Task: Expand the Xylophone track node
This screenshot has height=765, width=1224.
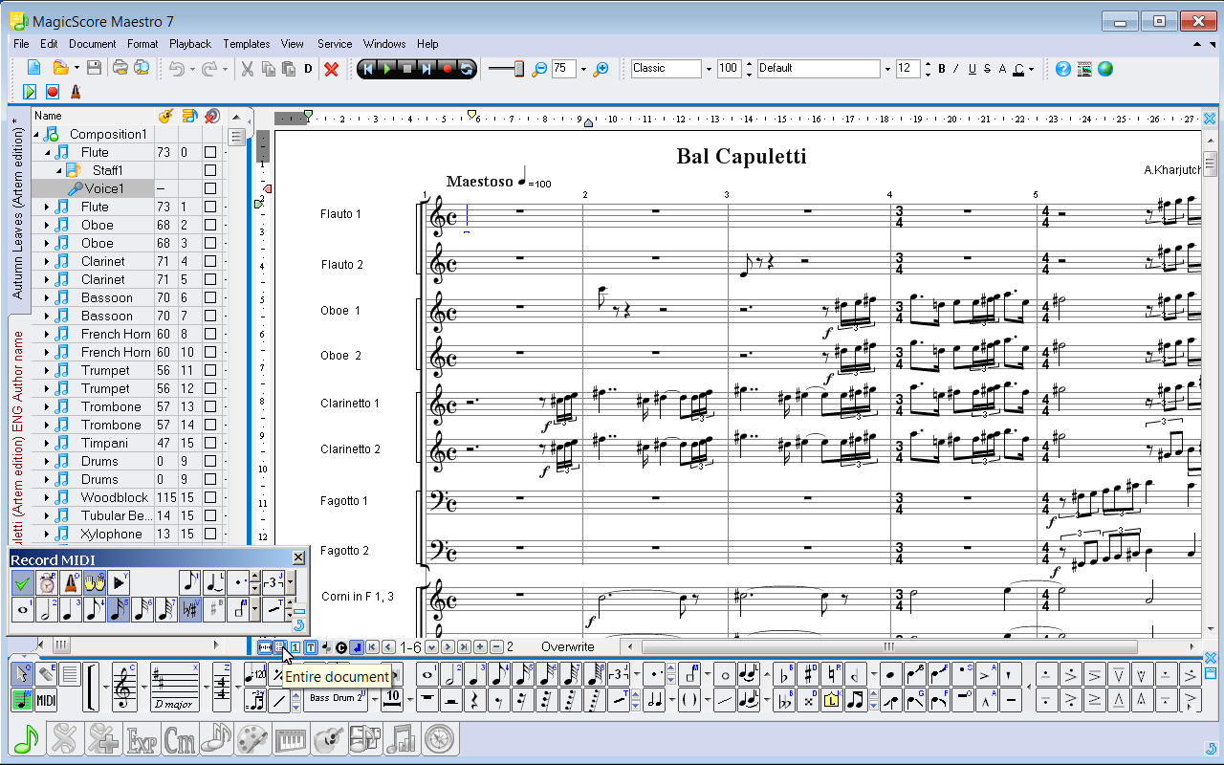Action: (x=47, y=534)
